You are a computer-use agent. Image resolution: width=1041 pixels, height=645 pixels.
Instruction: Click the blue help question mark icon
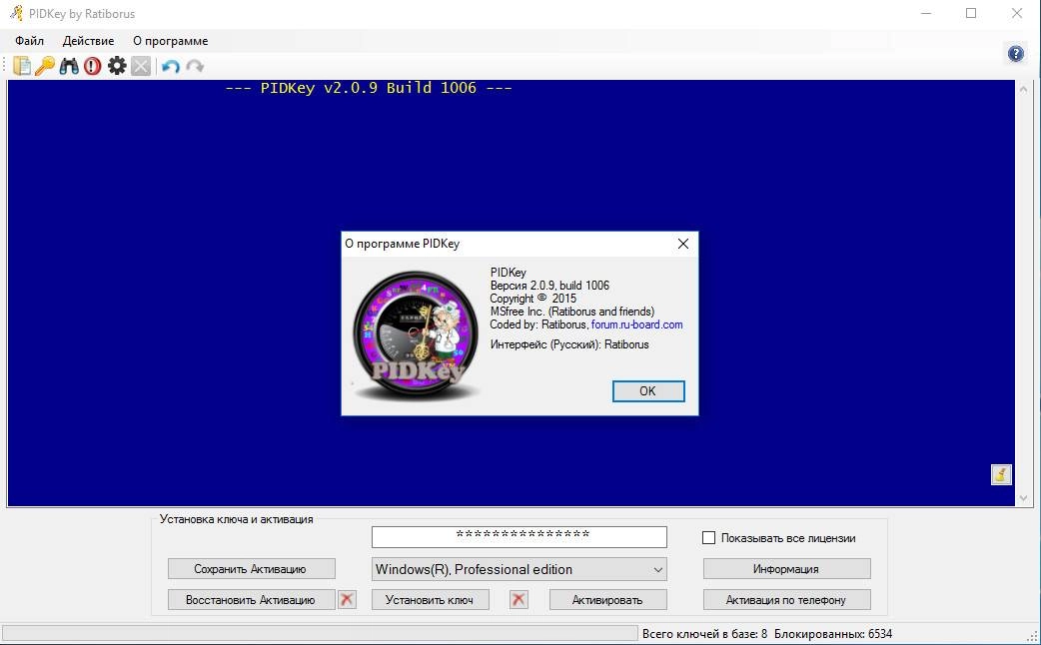point(1016,54)
